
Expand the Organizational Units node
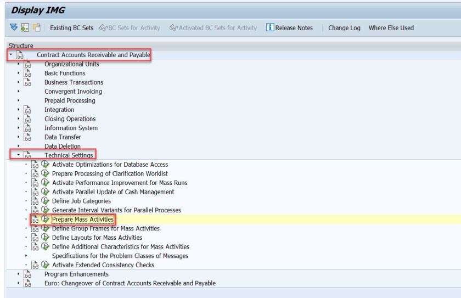pyautogui.click(x=19, y=64)
